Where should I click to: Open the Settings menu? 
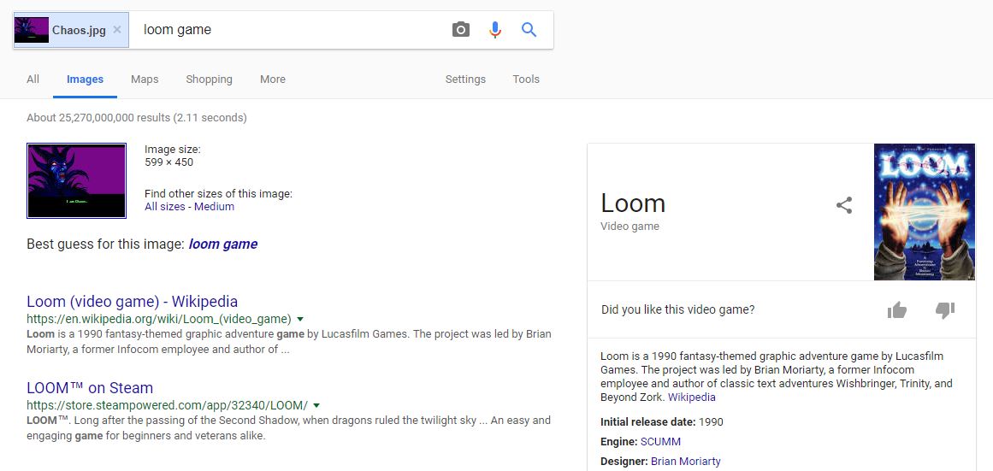(x=465, y=79)
